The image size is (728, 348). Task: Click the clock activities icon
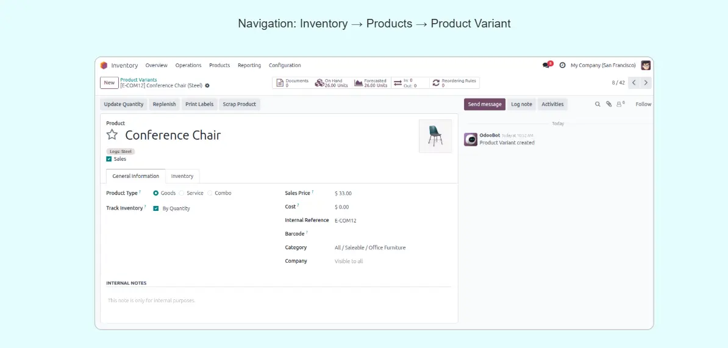pos(562,65)
